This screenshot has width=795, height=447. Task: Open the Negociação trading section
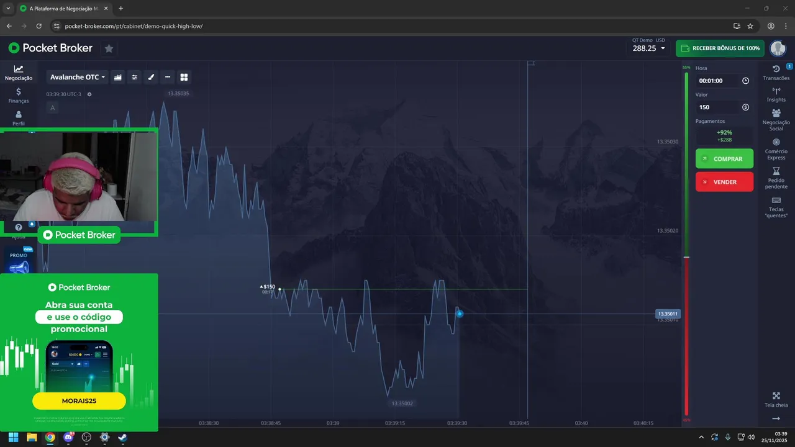click(19, 73)
